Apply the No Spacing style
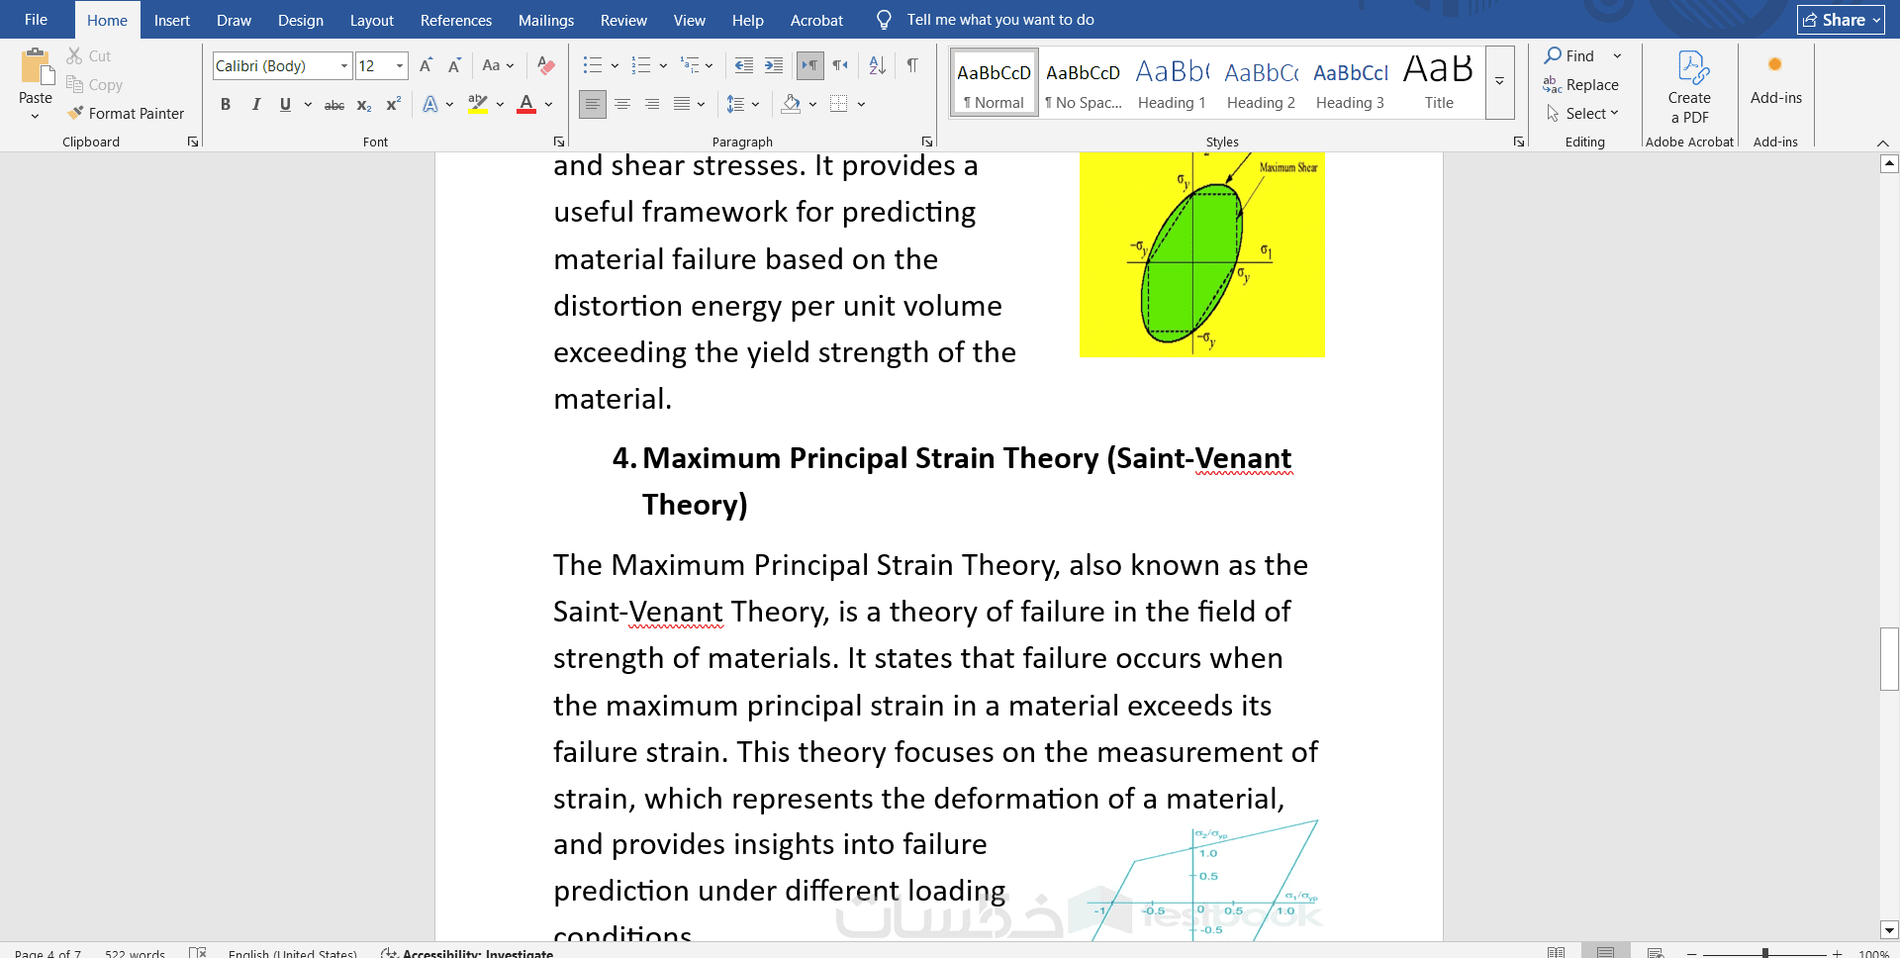The image size is (1900, 958). tap(1083, 83)
